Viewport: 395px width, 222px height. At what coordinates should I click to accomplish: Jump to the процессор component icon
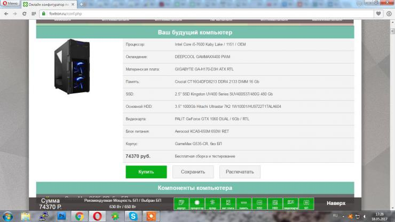[x=196, y=203]
